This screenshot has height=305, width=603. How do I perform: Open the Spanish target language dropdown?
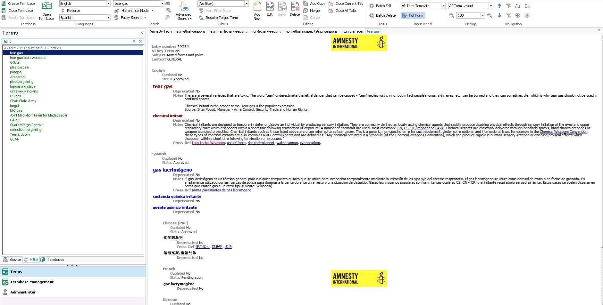(108, 18)
